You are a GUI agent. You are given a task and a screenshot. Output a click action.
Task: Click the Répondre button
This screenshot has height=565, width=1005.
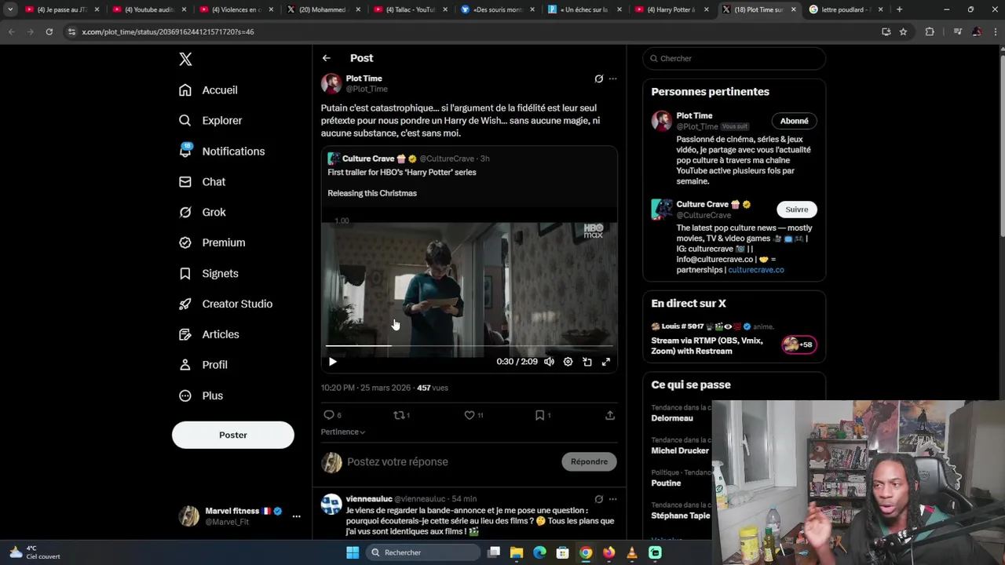[x=590, y=462]
